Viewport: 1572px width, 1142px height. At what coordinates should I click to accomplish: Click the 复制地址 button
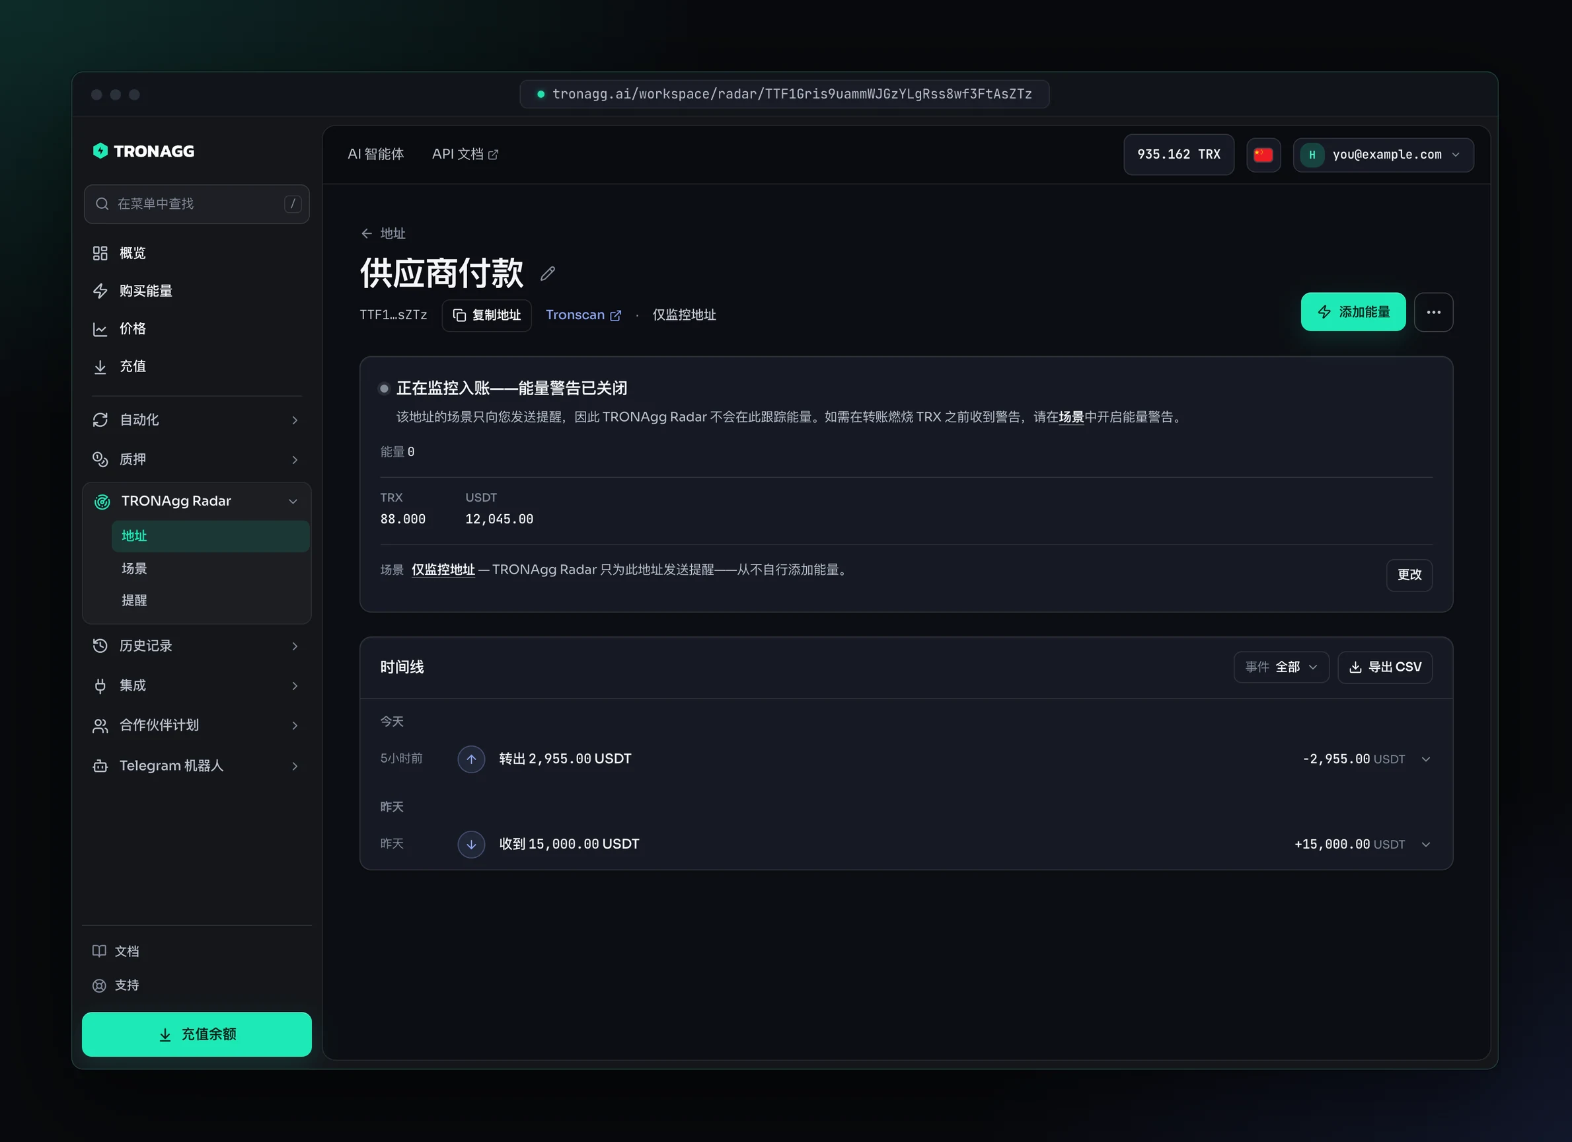(486, 315)
